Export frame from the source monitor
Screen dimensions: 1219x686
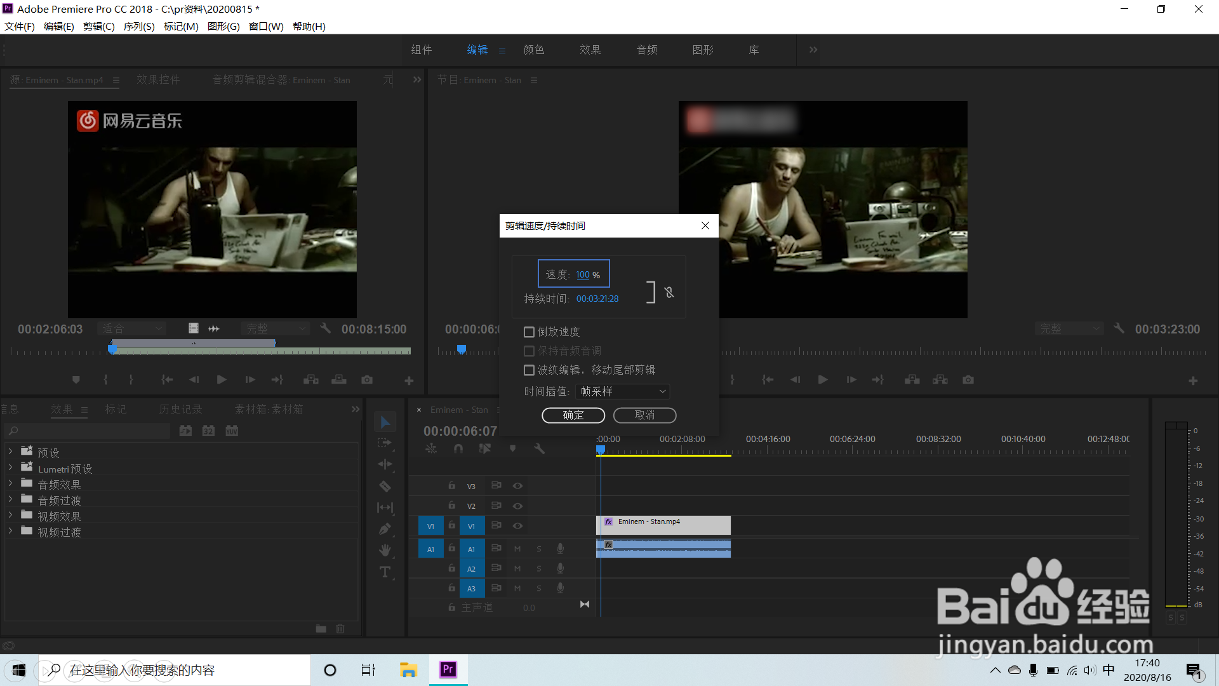coord(367,380)
